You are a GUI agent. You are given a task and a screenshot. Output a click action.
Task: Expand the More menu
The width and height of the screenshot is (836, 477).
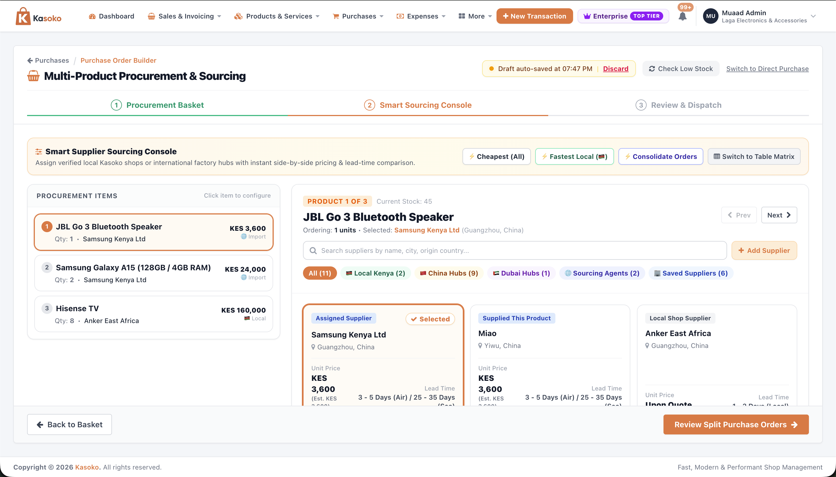(x=475, y=16)
